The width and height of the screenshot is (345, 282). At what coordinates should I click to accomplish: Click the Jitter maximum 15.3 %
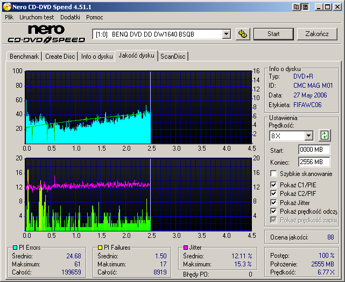pos(243,264)
